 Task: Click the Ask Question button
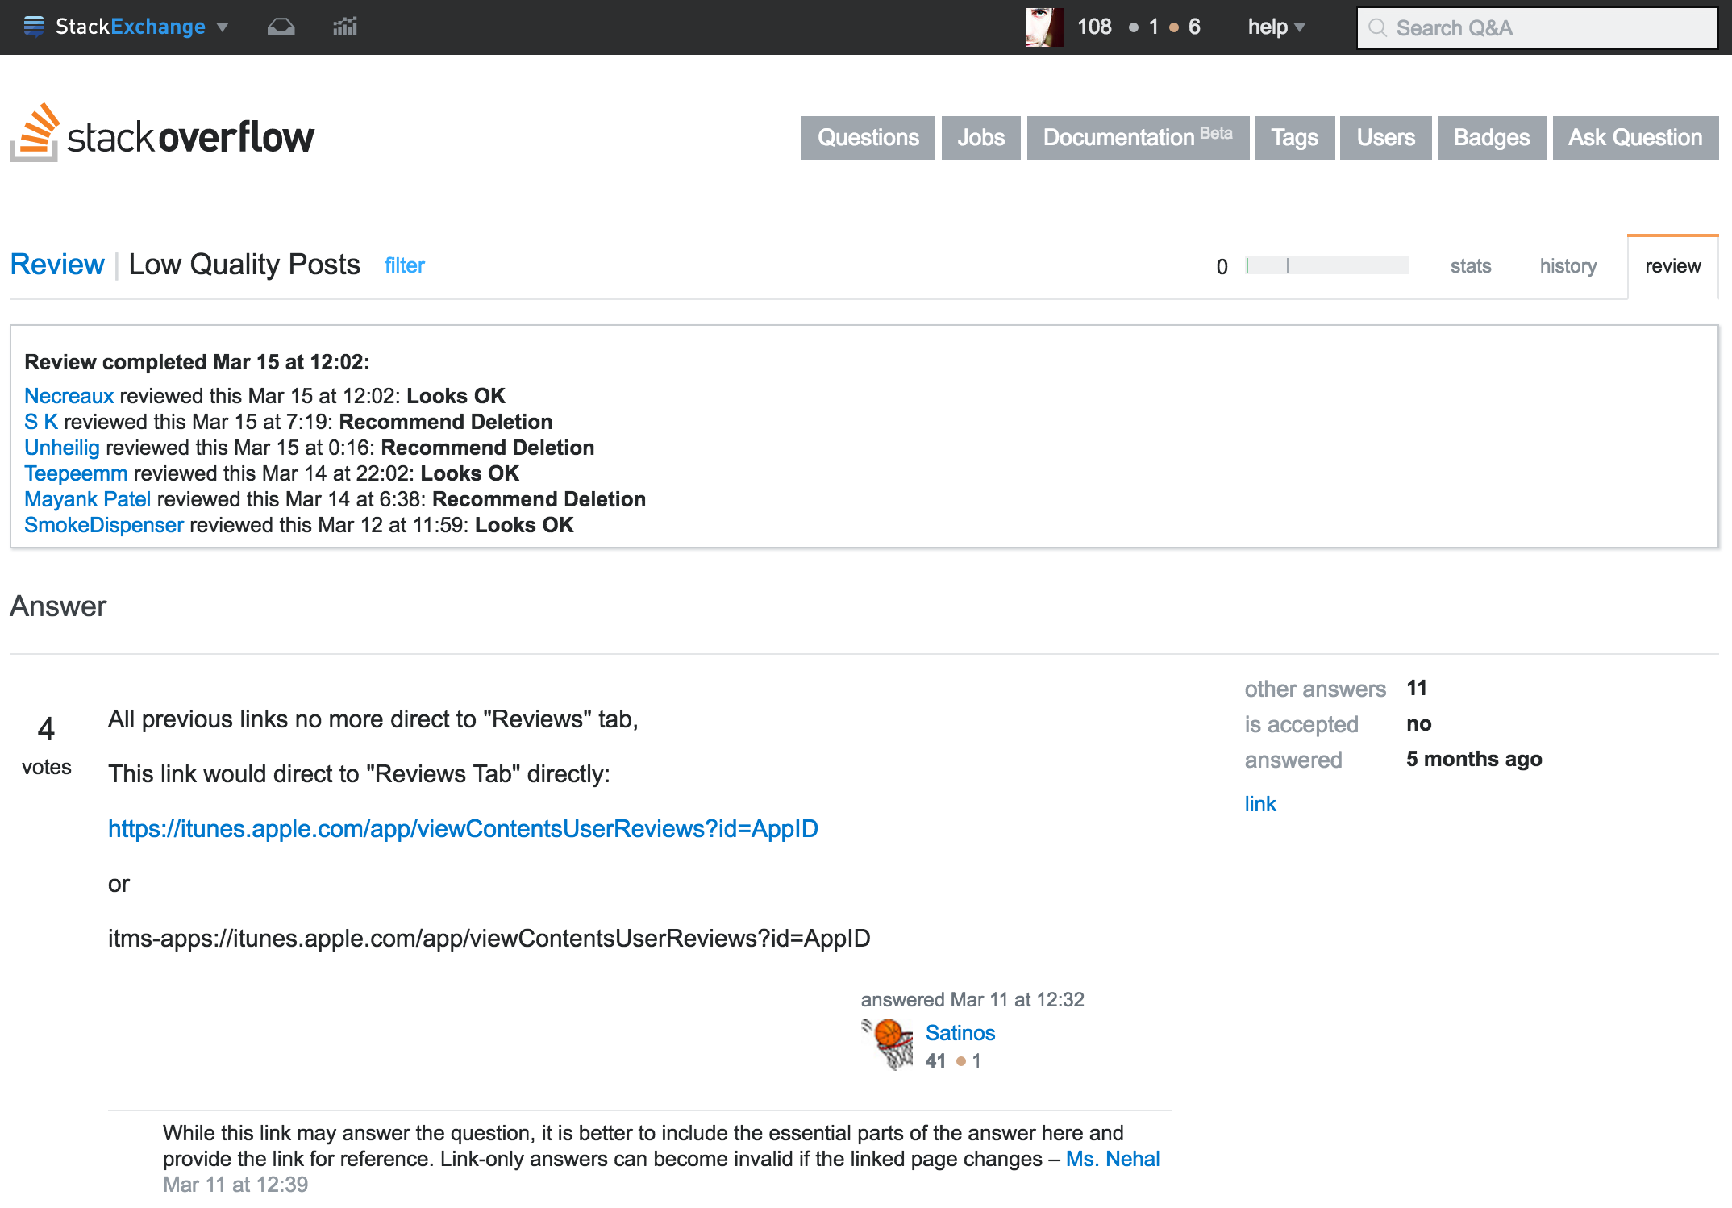click(x=1635, y=138)
